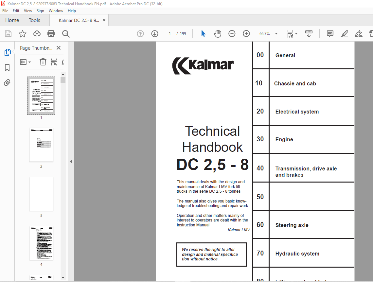
Task: Open the Add Comment tool
Action: pyautogui.click(x=330, y=33)
